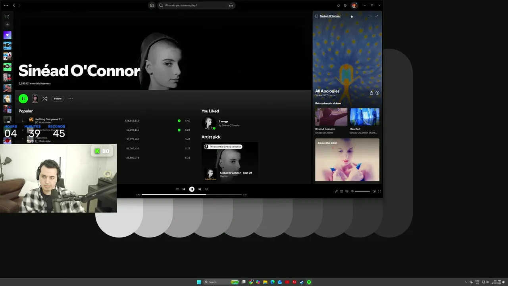Image resolution: width=508 pixels, height=286 pixels.
Task: Open the All Apologies song title
Action: click(327, 91)
